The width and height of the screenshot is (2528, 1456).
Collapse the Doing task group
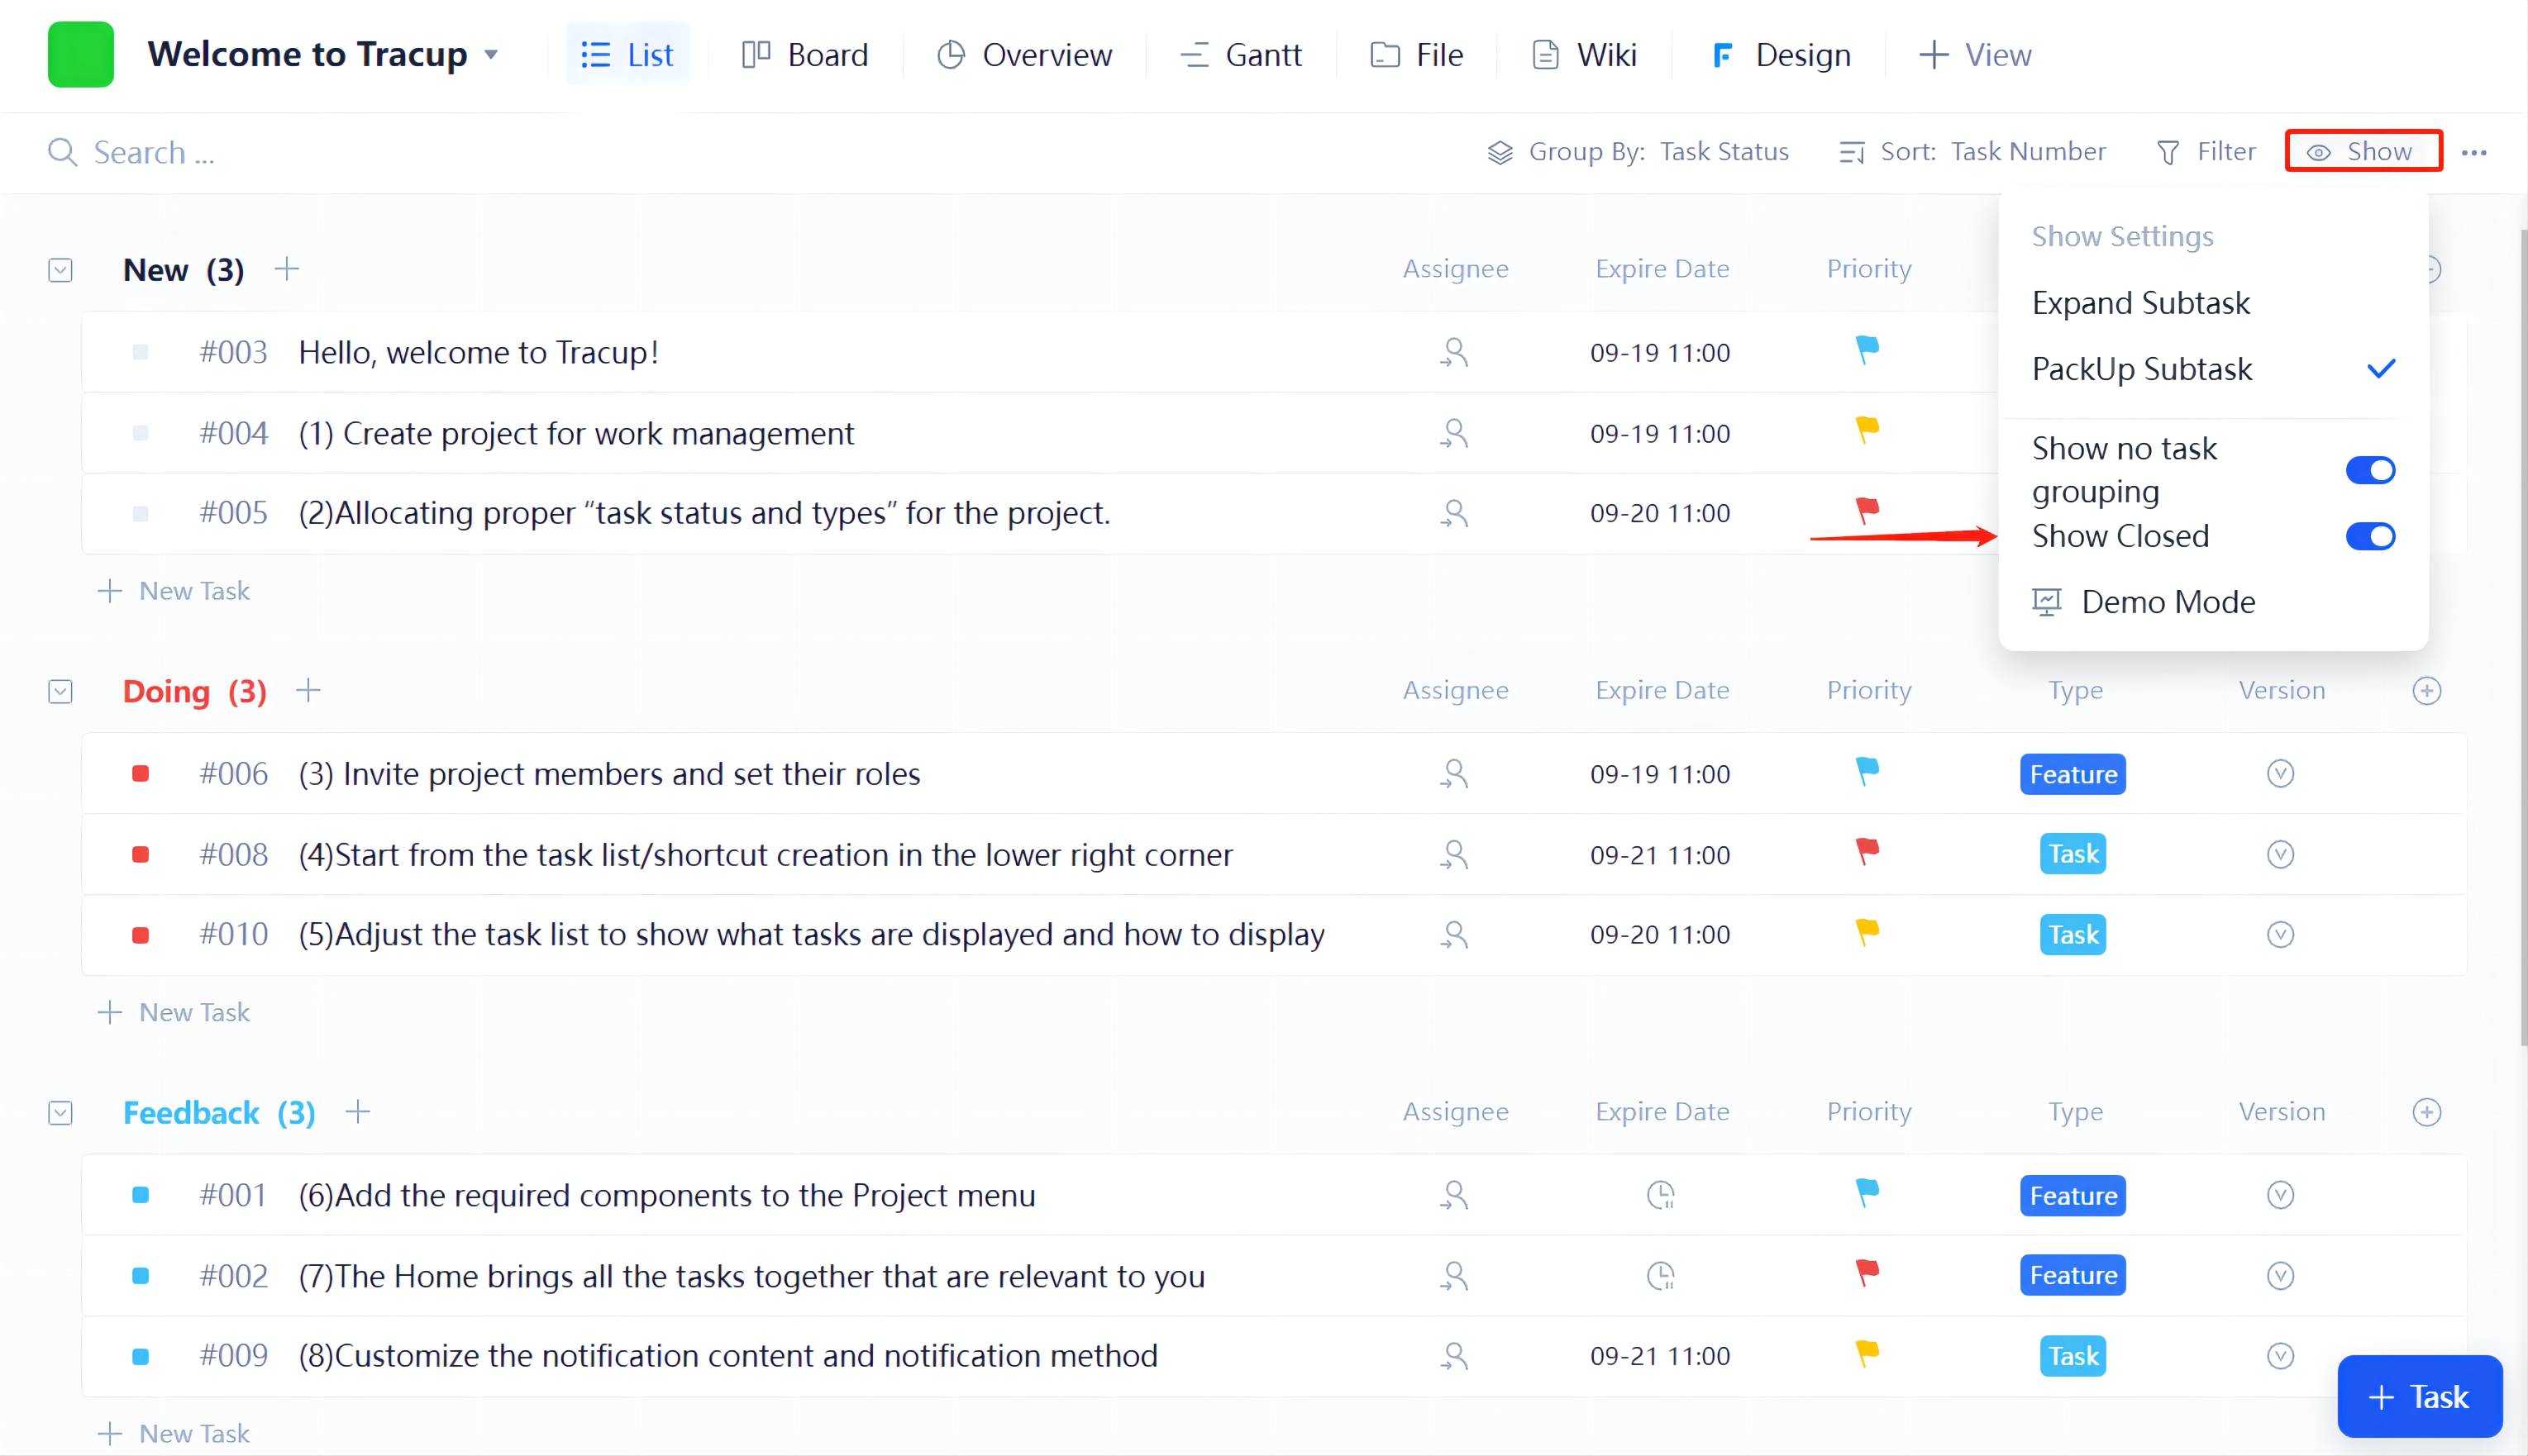(x=61, y=692)
